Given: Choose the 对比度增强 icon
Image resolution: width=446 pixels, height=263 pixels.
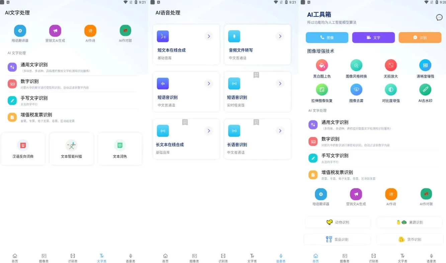Looking at the screenshot, I should point(390,90).
